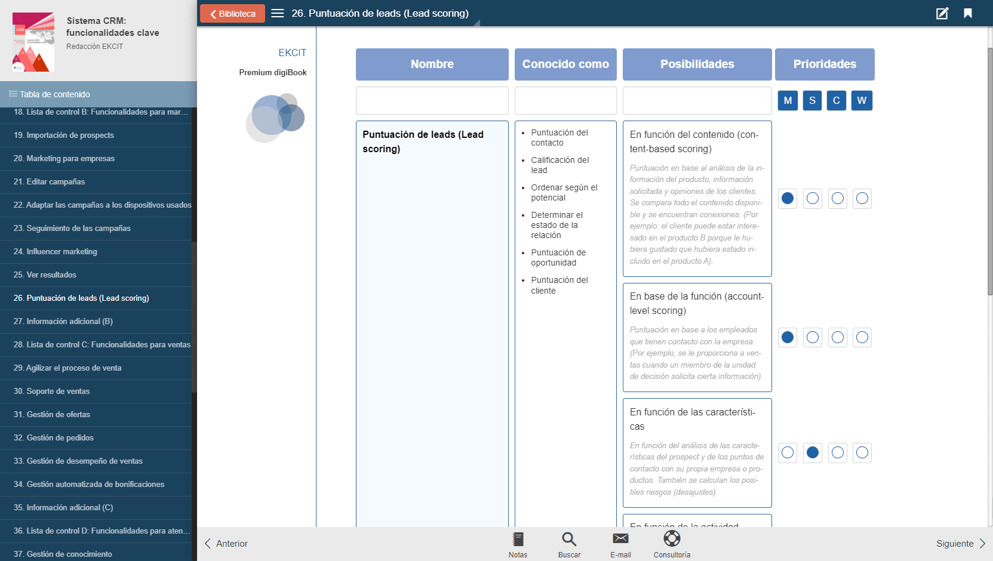This screenshot has height=561, width=993.
Task: Go back to Biblioteca
Action: pyautogui.click(x=232, y=13)
